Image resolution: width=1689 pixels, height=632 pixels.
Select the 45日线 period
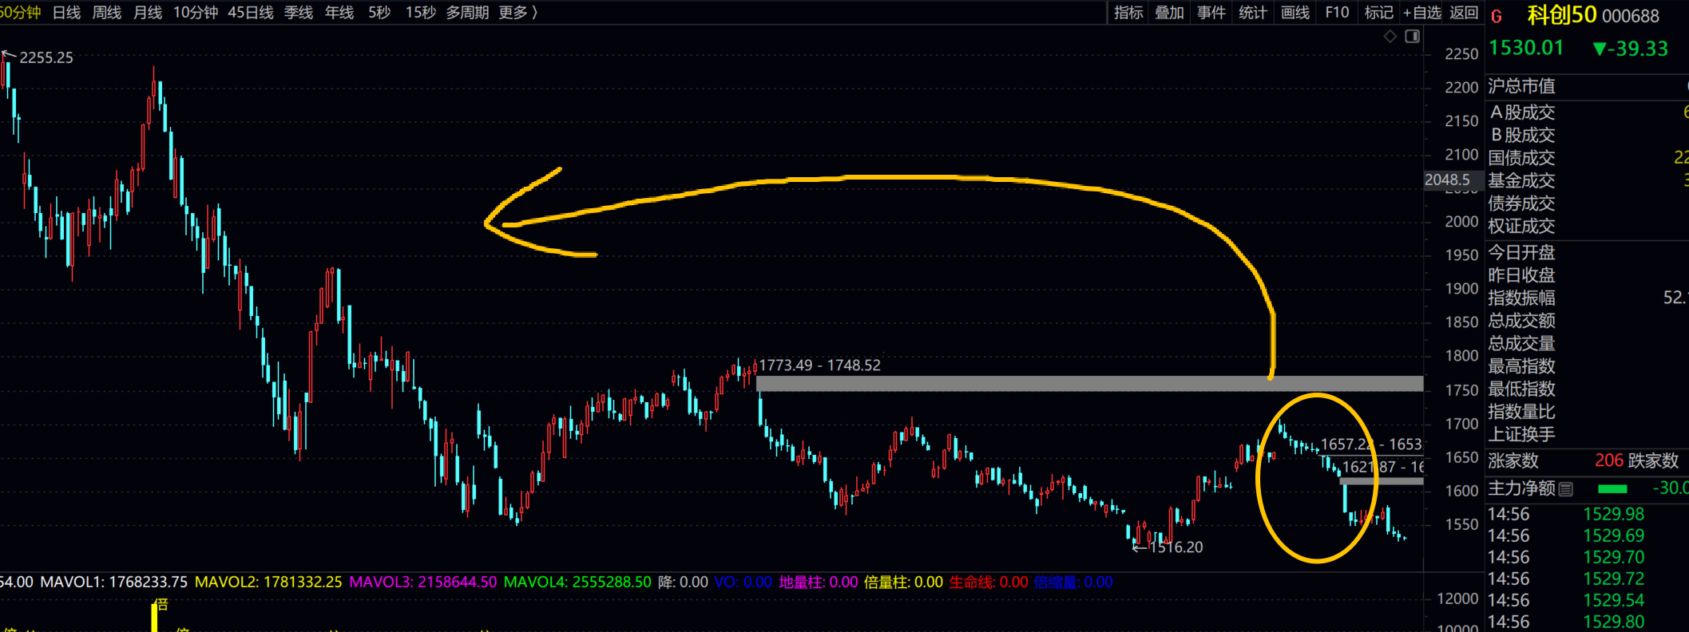[x=251, y=13]
